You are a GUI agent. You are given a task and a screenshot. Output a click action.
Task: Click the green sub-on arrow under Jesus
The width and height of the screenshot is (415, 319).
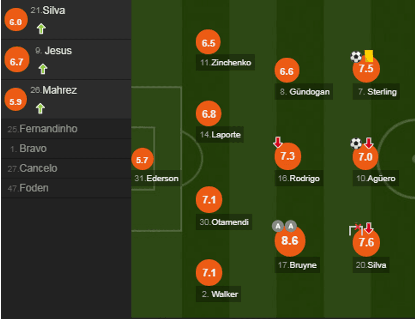(x=42, y=69)
